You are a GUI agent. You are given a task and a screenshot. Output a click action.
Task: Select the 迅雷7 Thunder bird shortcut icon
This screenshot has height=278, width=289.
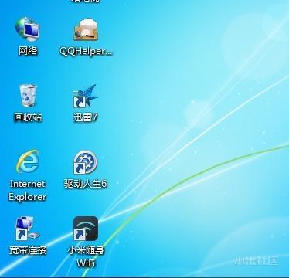(x=86, y=96)
